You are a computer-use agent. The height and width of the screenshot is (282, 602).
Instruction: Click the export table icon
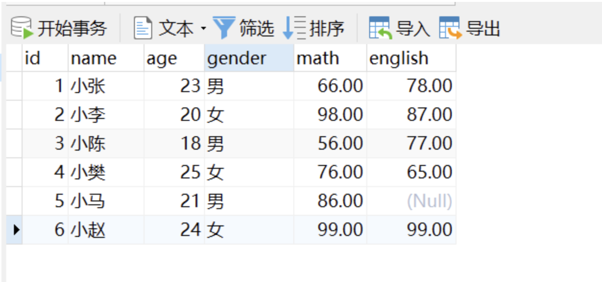click(450, 28)
